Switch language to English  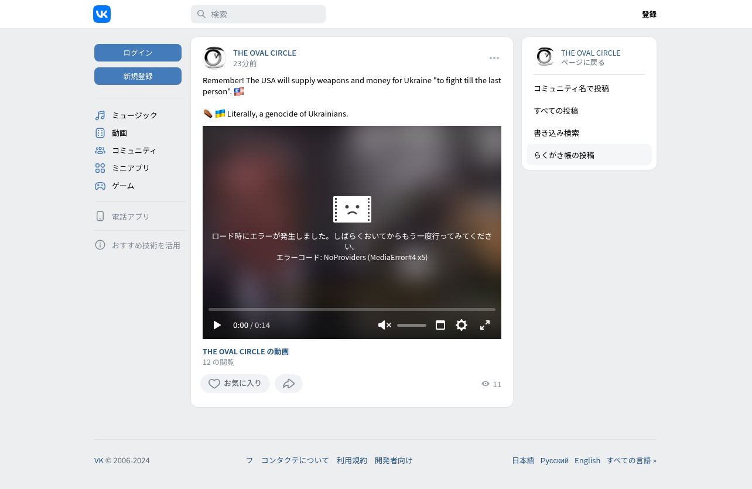587,460
